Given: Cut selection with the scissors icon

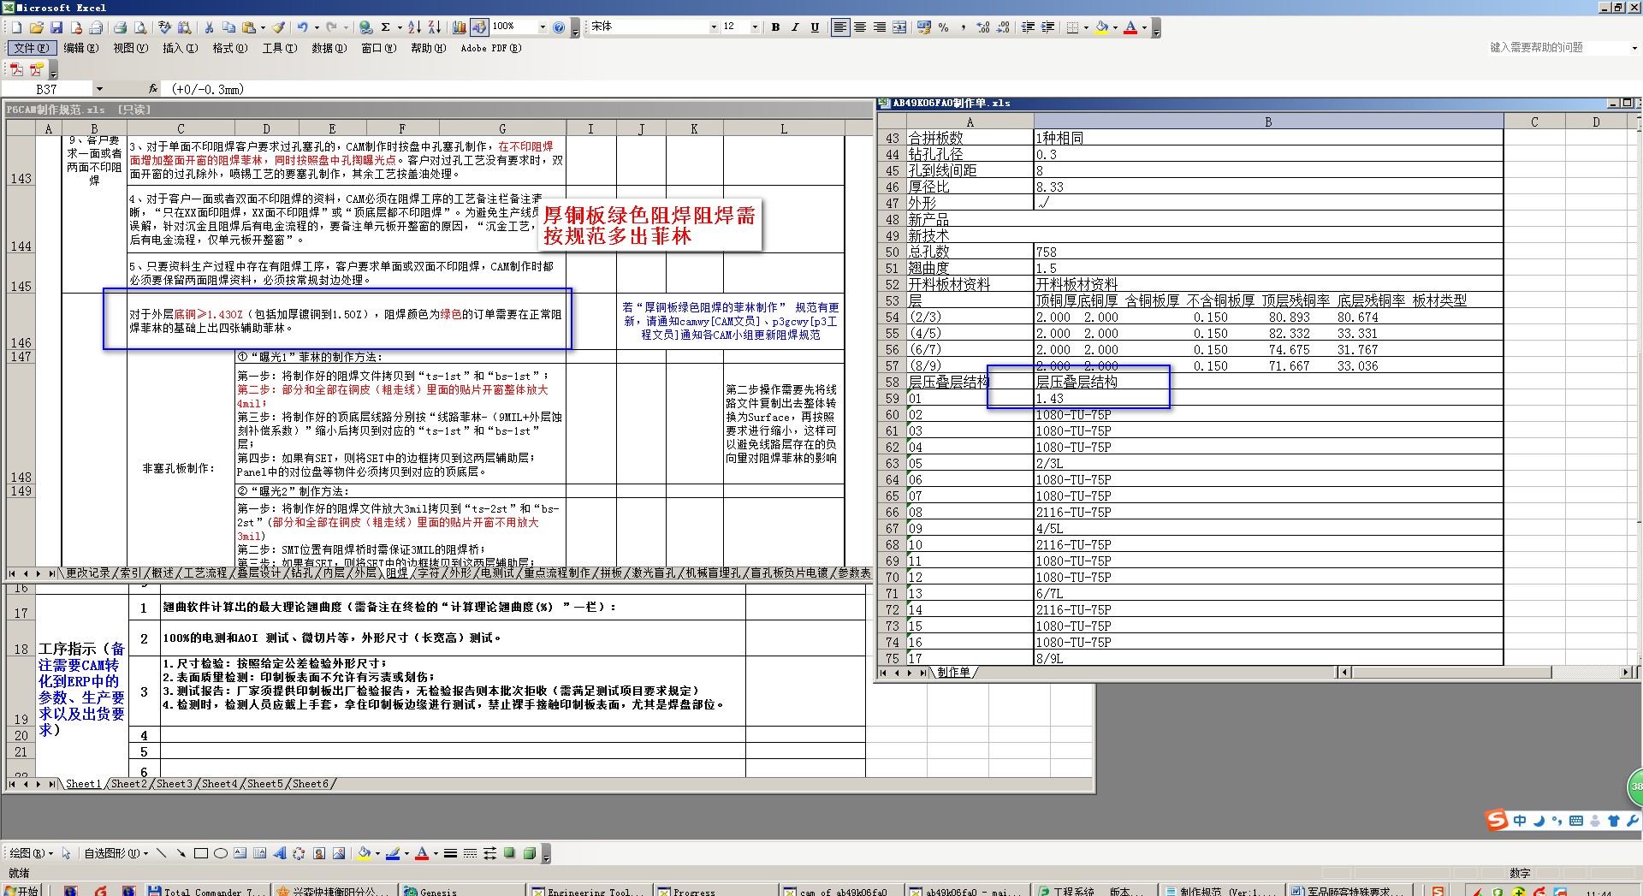Looking at the screenshot, I should pyautogui.click(x=209, y=27).
